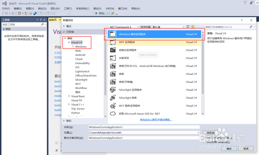The width and height of the screenshot is (259, 155).
Task: Click the Azure SDK cloud icon
Action: (x=113, y=114)
